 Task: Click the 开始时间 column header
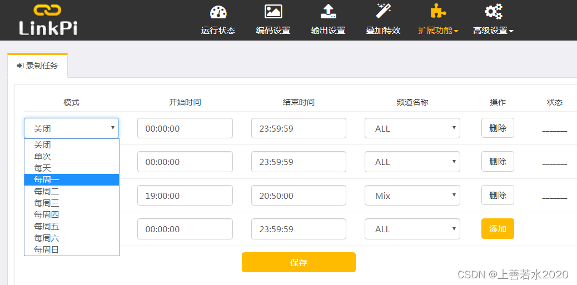click(185, 102)
